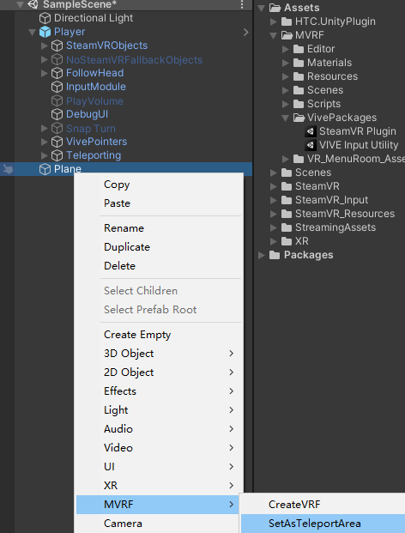Image resolution: width=405 pixels, height=533 pixels.
Task: Click the PlayVolume cube icon
Action: coord(57,101)
